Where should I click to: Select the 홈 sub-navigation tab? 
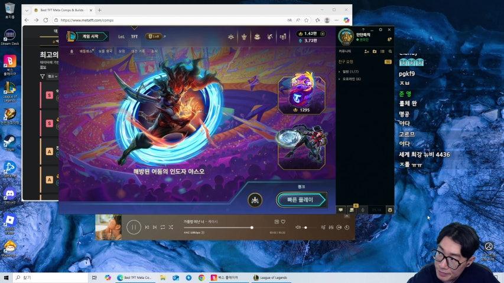(x=71, y=51)
